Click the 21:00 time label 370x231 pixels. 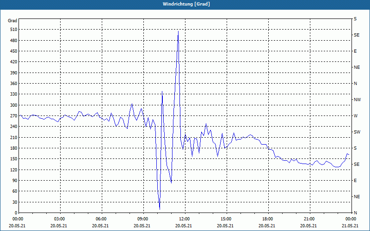click(x=309, y=219)
